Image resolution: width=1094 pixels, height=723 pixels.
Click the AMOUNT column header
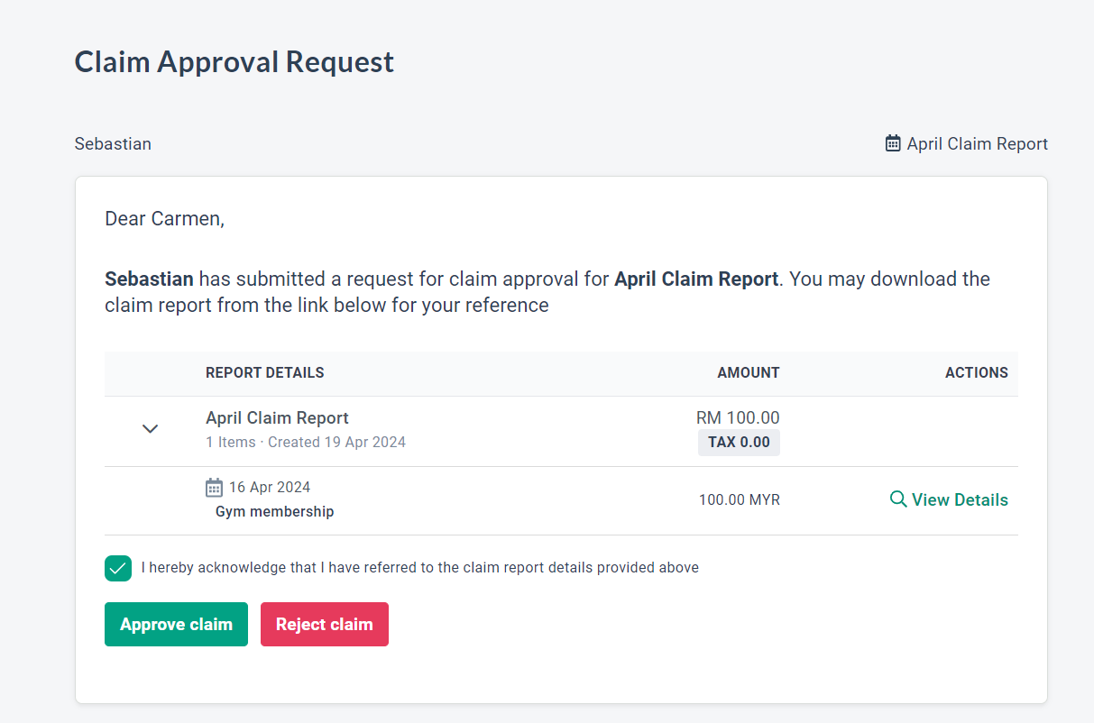(x=748, y=372)
